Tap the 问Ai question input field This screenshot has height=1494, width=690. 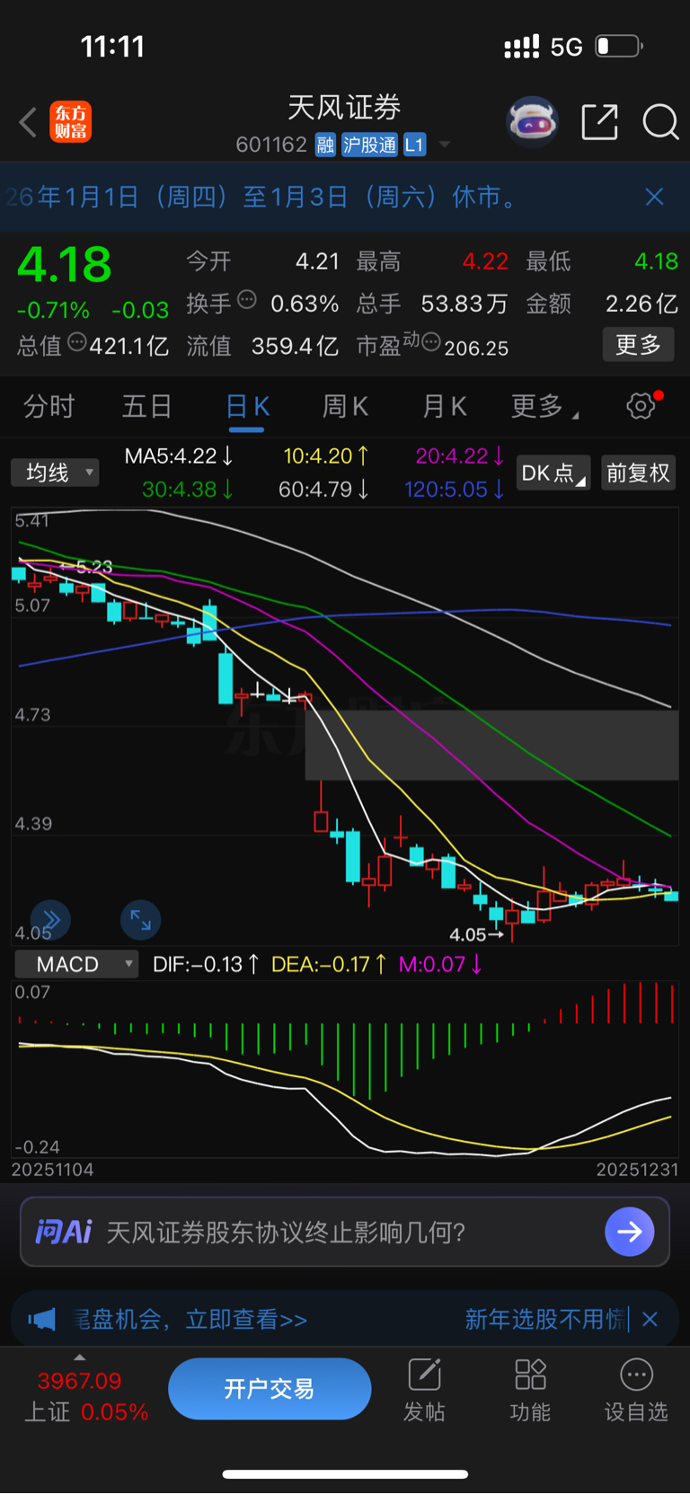coord(345,1232)
